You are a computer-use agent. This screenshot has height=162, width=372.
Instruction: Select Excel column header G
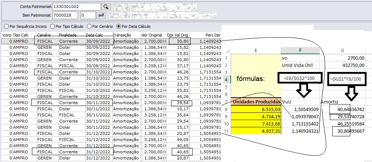pyautogui.click(x=342, y=50)
